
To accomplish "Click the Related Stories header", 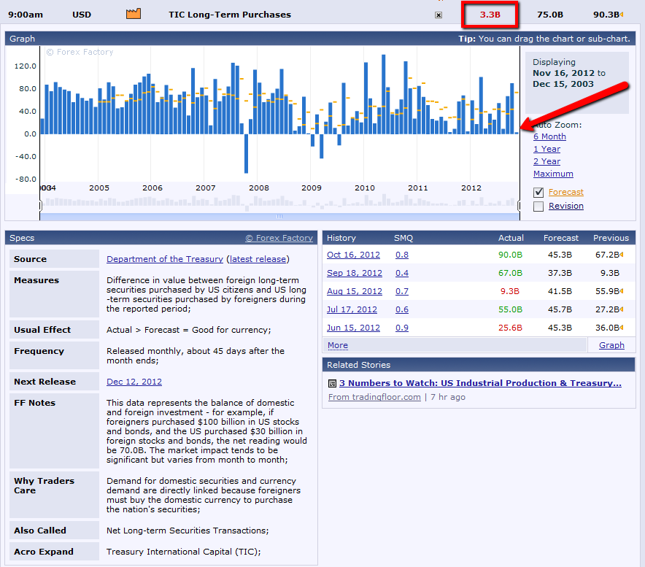I will pyautogui.click(x=479, y=365).
